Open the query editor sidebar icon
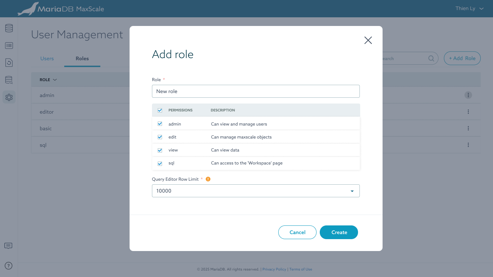 9,80
